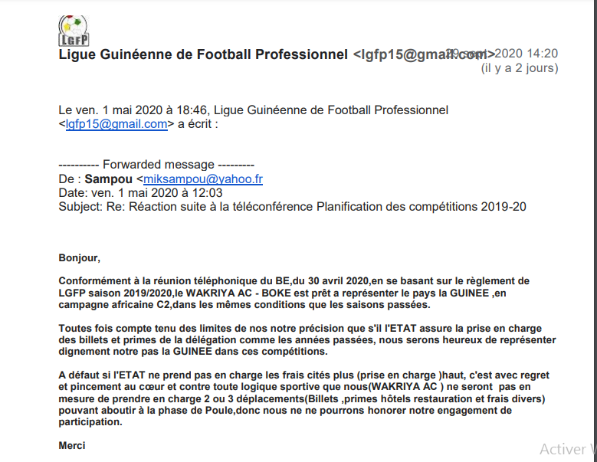Click the paragraph starting with "Conformément"
The height and width of the screenshot is (462, 597).
coord(294,293)
